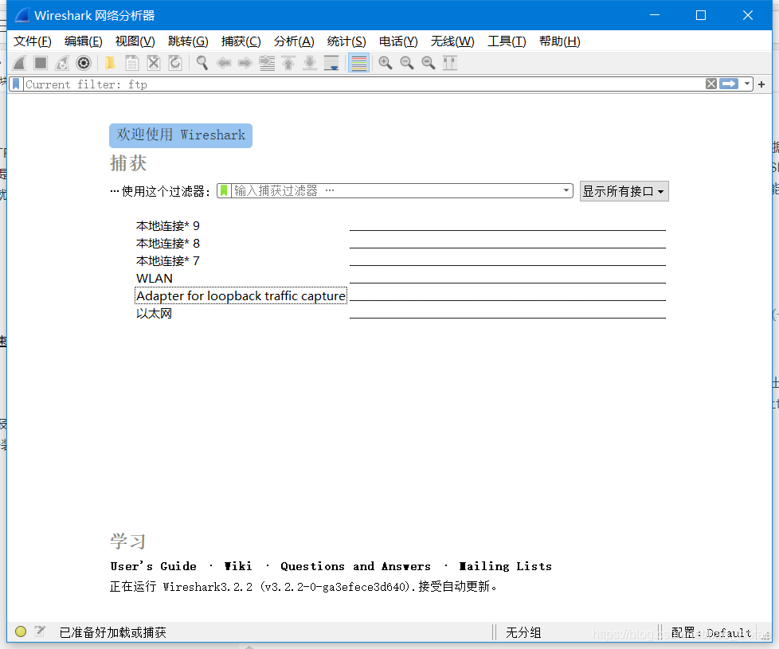Select the WLAN interface from the list
This screenshot has width=779, height=649.
(x=155, y=278)
